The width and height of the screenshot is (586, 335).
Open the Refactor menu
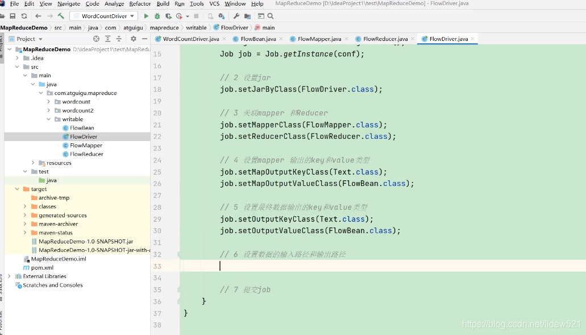coord(140,4)
